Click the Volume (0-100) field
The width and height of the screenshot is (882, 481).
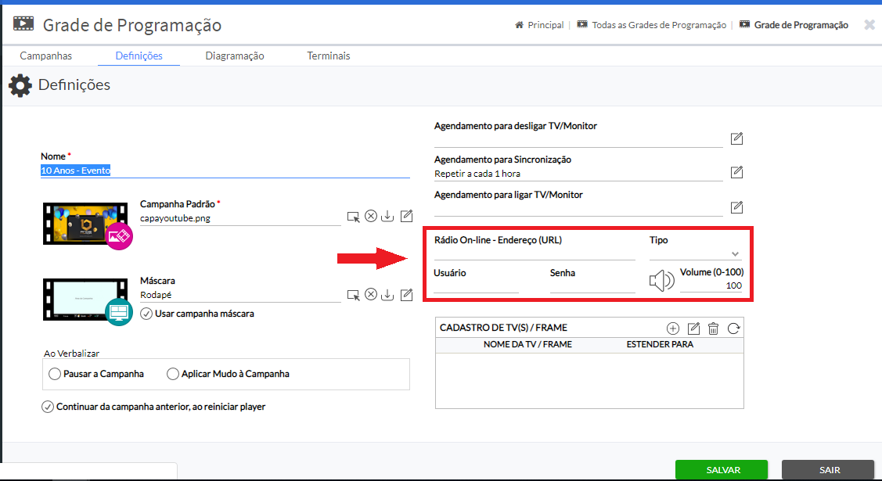click(711, 285)
